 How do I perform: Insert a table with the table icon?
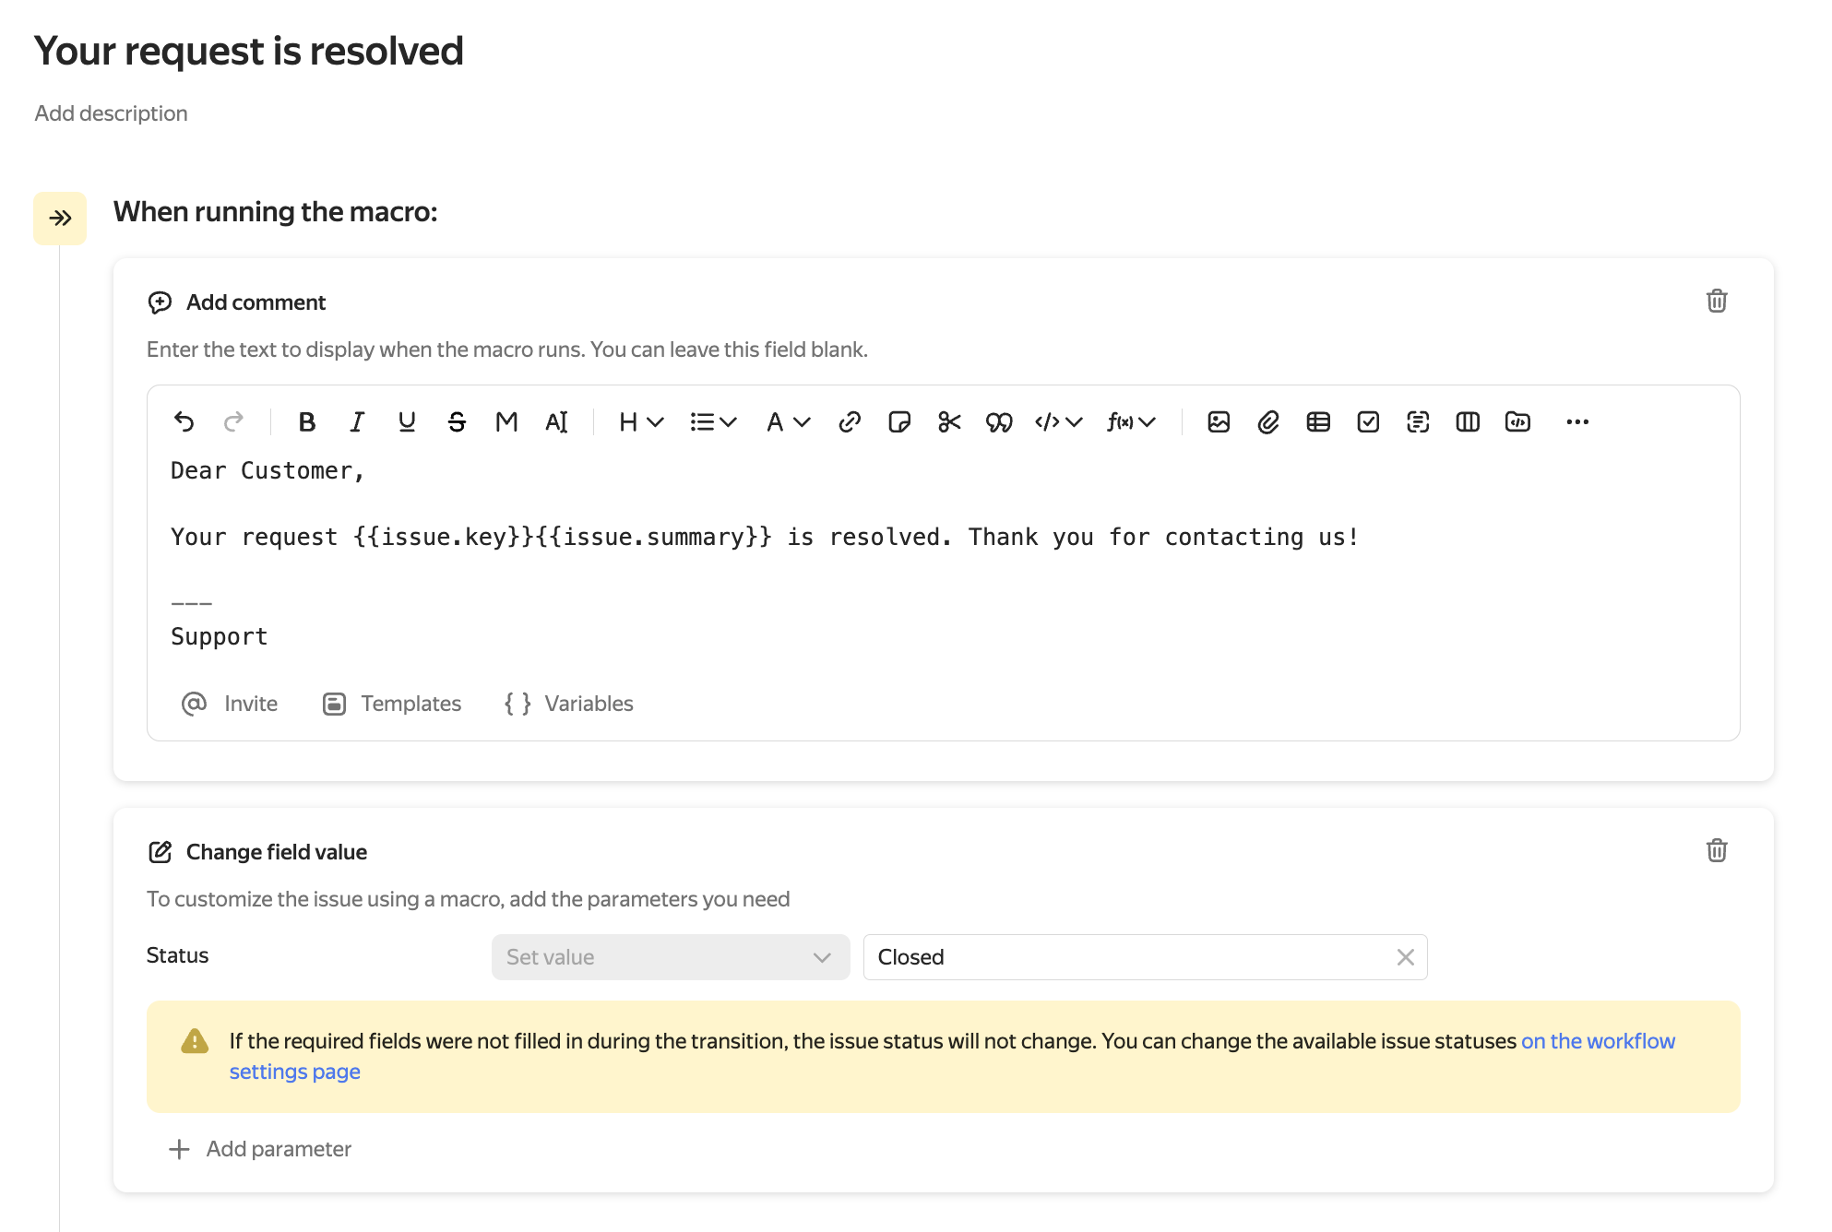(1318, 421)
